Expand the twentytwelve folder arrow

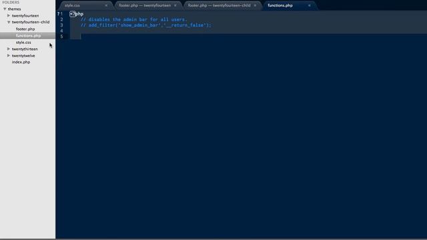click(9, 55)
